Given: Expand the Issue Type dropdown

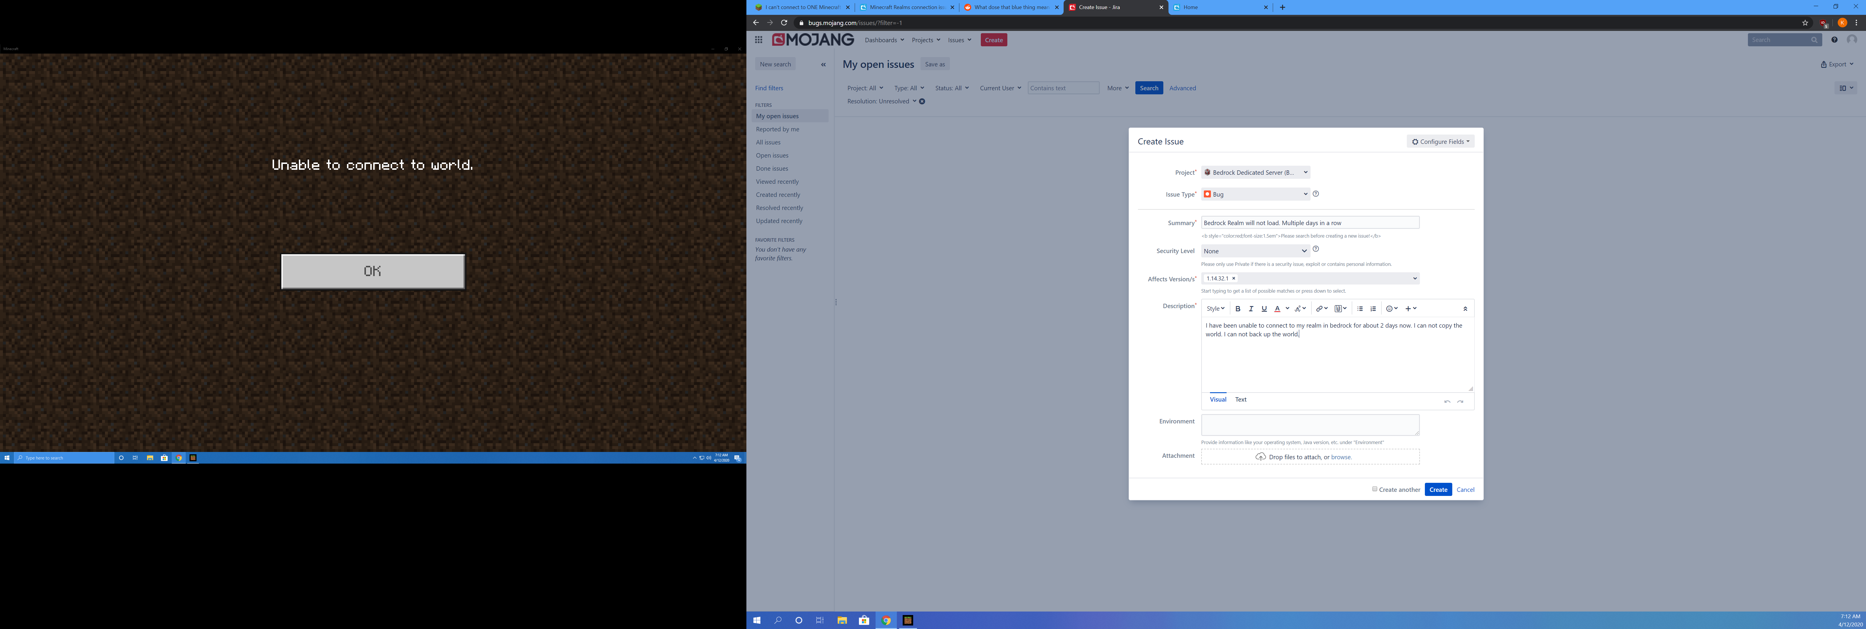Looking at the screenshot, I should [1255, 194].
